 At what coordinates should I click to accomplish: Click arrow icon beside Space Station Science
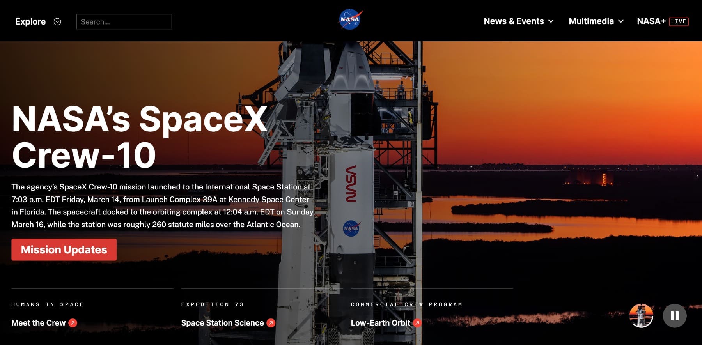[271, 323]
